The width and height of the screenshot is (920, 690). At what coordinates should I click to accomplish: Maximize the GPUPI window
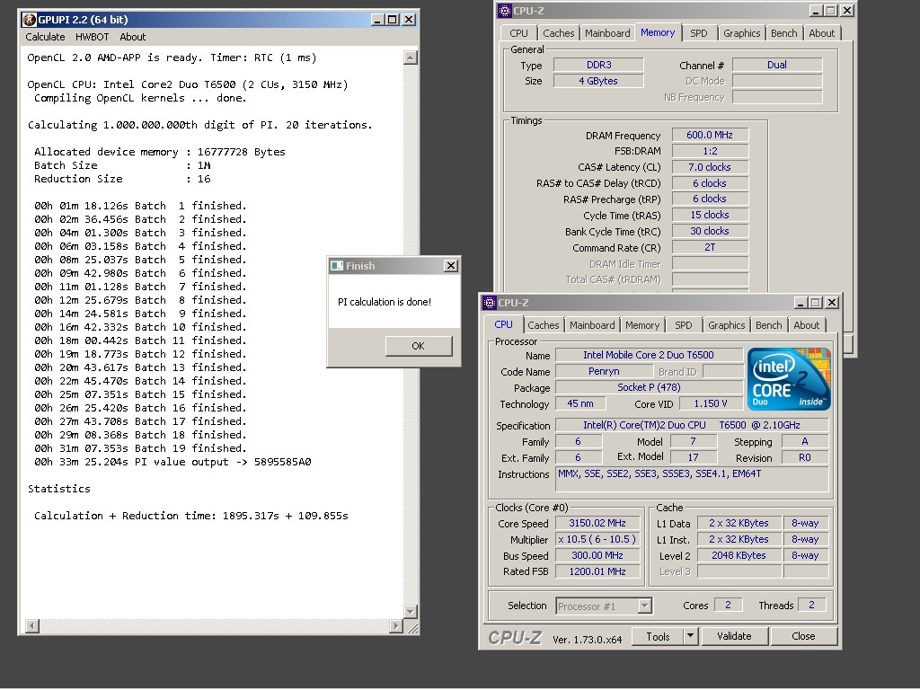click(x=393, y=20)
